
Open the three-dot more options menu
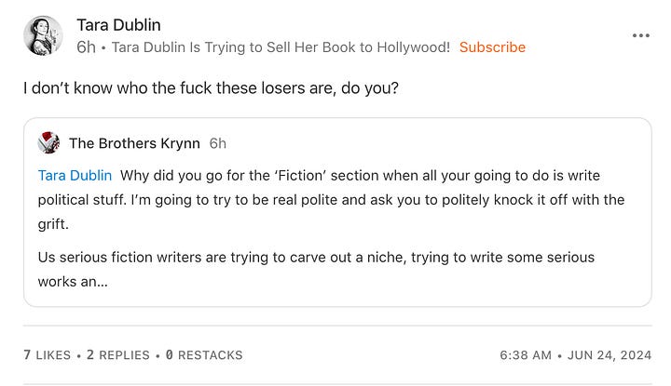tap(640, 35)
